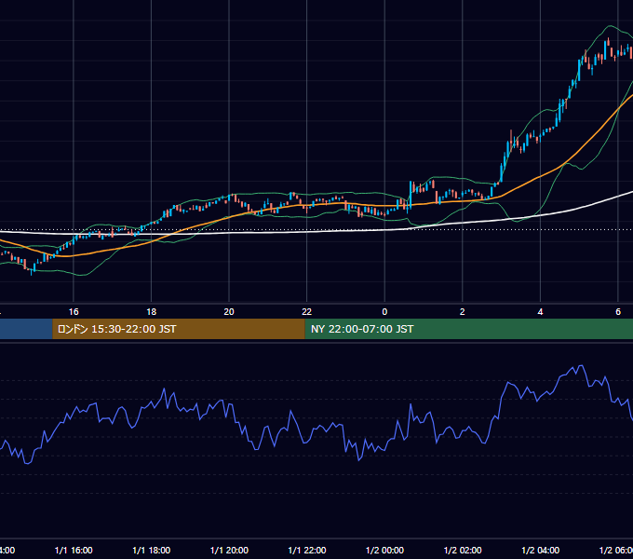Click the 4 hour label on the price chart axis
The width and height of the screenshot is (633, 559).
click(x=540, y=312)
